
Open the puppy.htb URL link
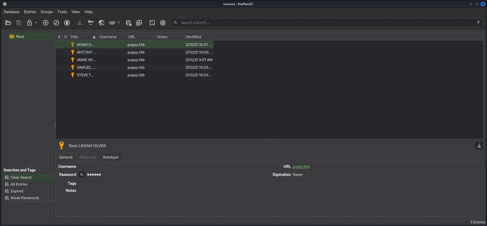301,167
